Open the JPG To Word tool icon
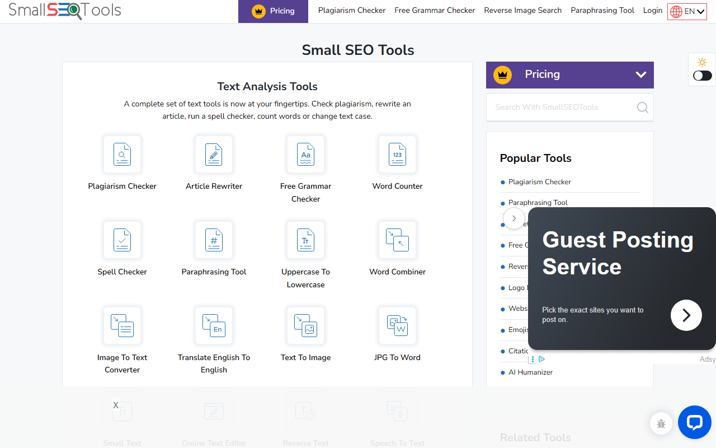 (397, 325)
